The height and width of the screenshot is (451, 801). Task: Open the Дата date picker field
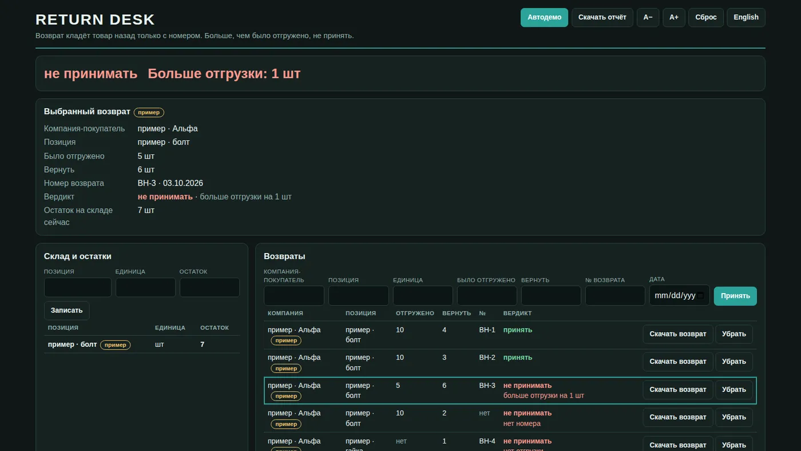[x=679, y=296]
